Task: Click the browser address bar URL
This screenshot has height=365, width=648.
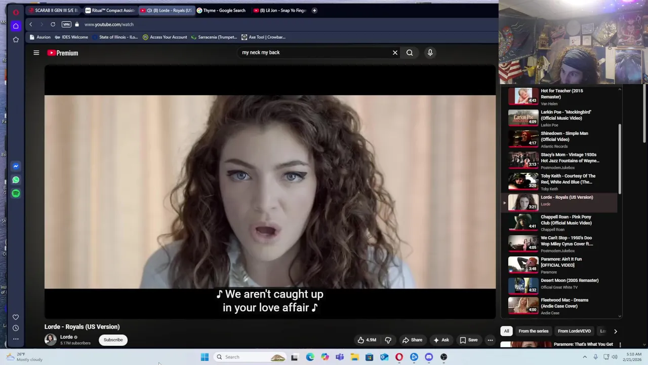Action: tap(109, 24)
